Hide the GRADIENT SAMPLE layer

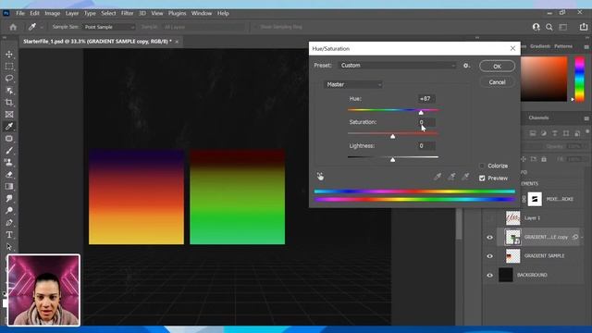pos(489,256)
